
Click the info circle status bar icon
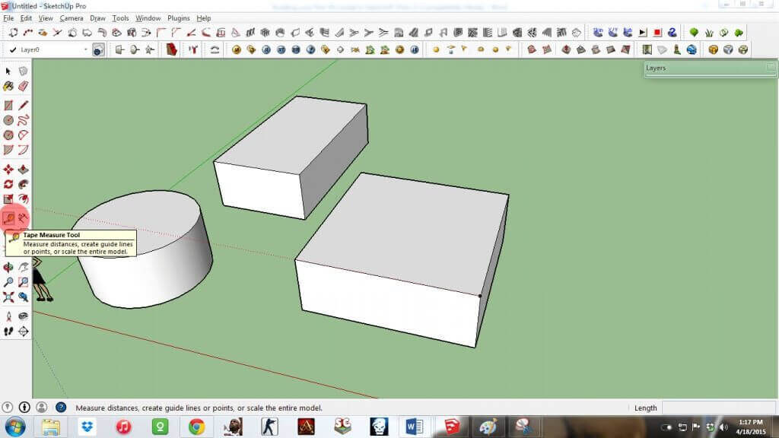tap(24, 408)
